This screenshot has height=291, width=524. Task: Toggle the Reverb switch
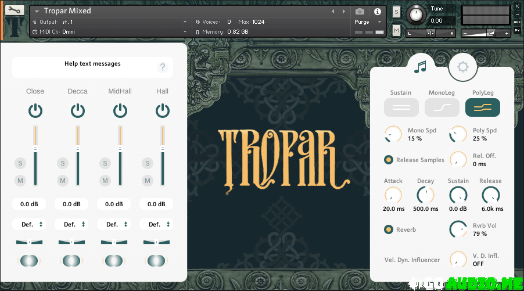click(x=389, y=229)
